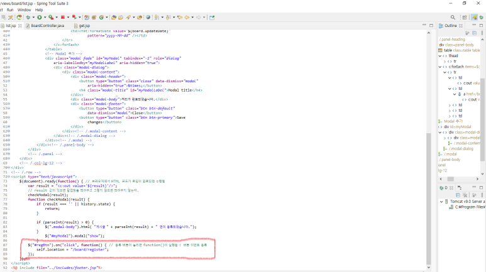486x272 pixels.
Task: Click fold marker on script tag line 72
Action: [x=9, y=177]
